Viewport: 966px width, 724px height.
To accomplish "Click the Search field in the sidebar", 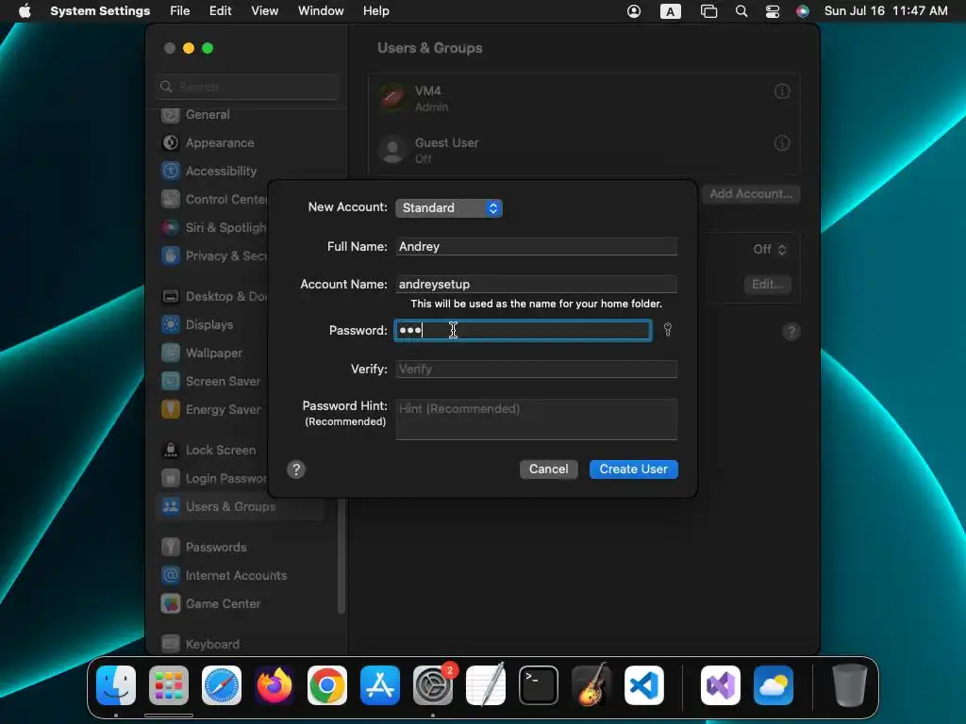I will [x=247, y=87].
